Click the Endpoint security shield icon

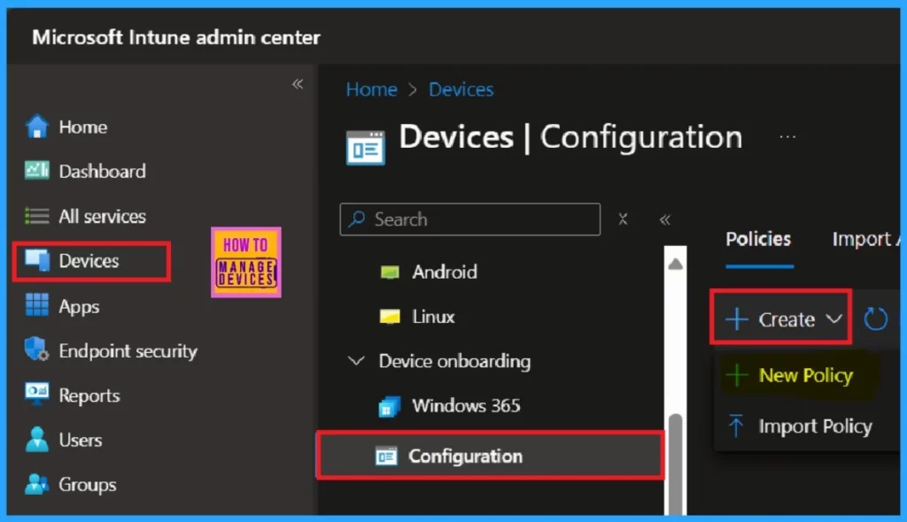[37, 349]
